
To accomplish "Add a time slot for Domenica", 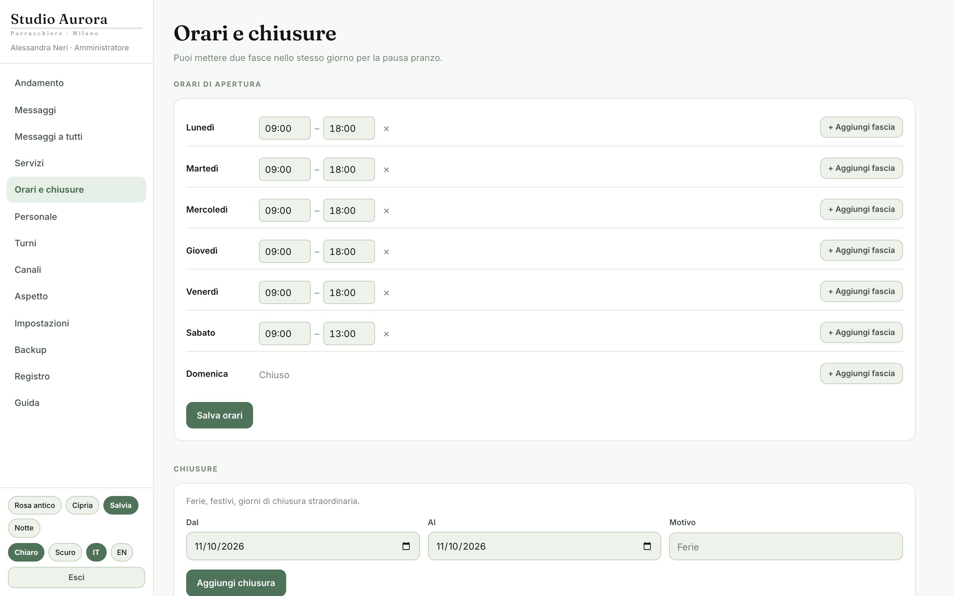I will 861,373.
